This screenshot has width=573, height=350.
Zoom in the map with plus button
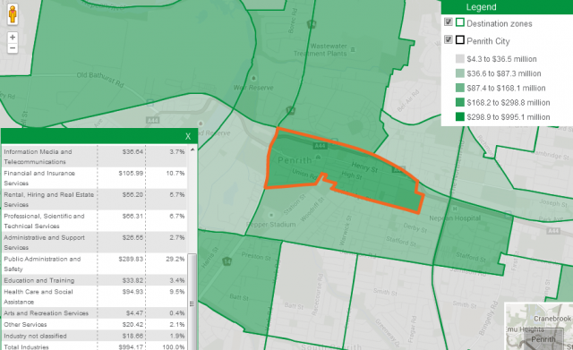tap(13, 38)
